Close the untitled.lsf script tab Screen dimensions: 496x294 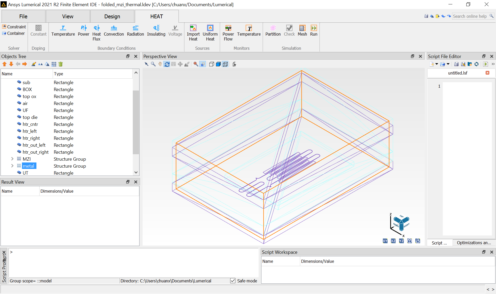tap(487, 73)
